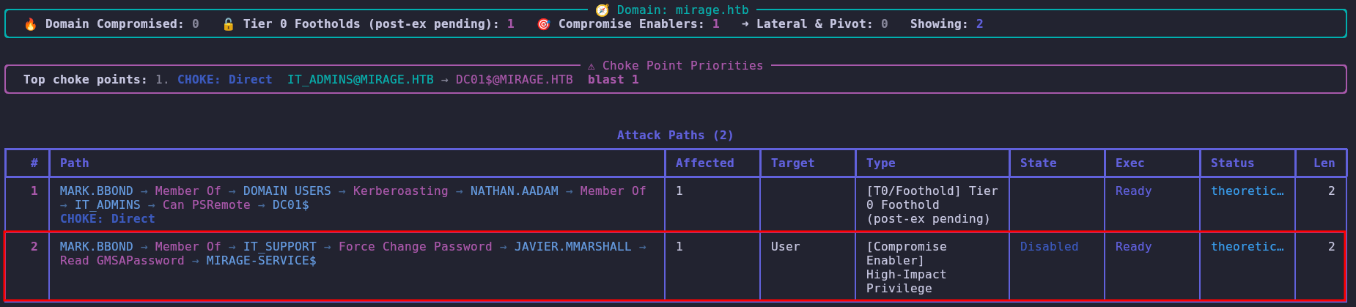Click the Type column header
Viewport: 1356px width, 307px height.
pyautogui.click(x=880, y=163)
